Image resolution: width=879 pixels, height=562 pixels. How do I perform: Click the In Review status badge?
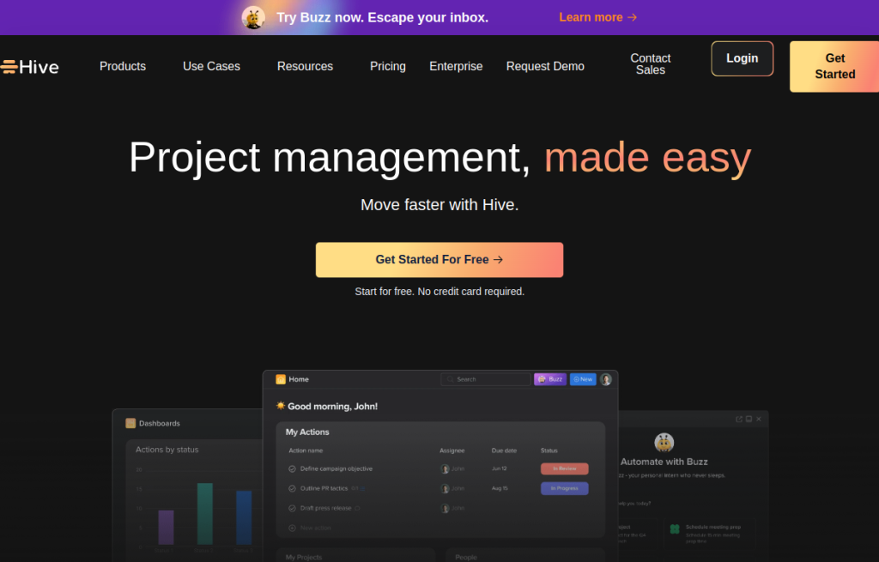tap(565, 468)
